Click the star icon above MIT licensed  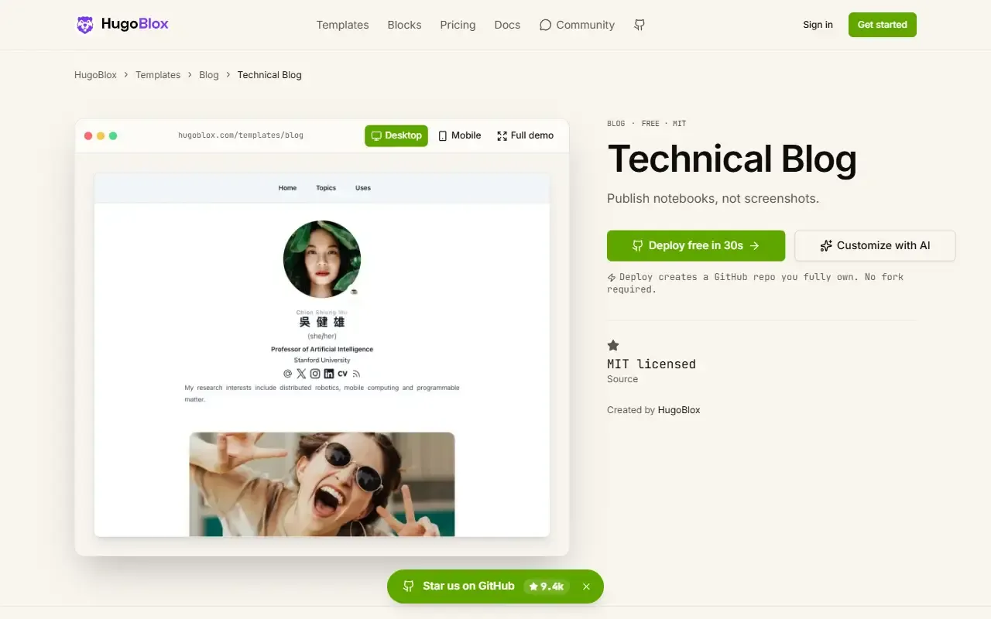(613, 345)
